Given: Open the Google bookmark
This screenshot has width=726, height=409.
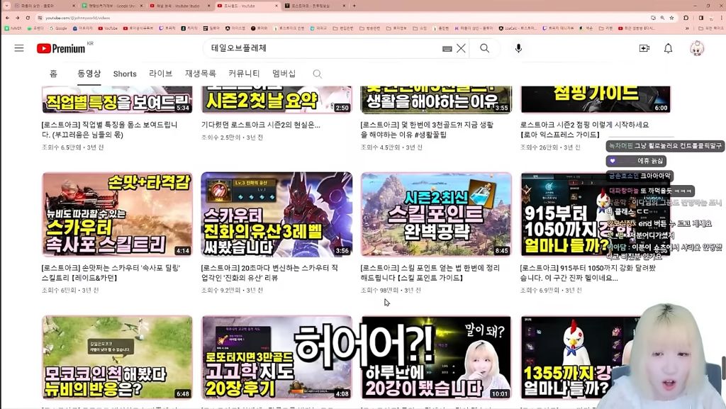Looking at the screenshot, I should (x=58, y=28).
